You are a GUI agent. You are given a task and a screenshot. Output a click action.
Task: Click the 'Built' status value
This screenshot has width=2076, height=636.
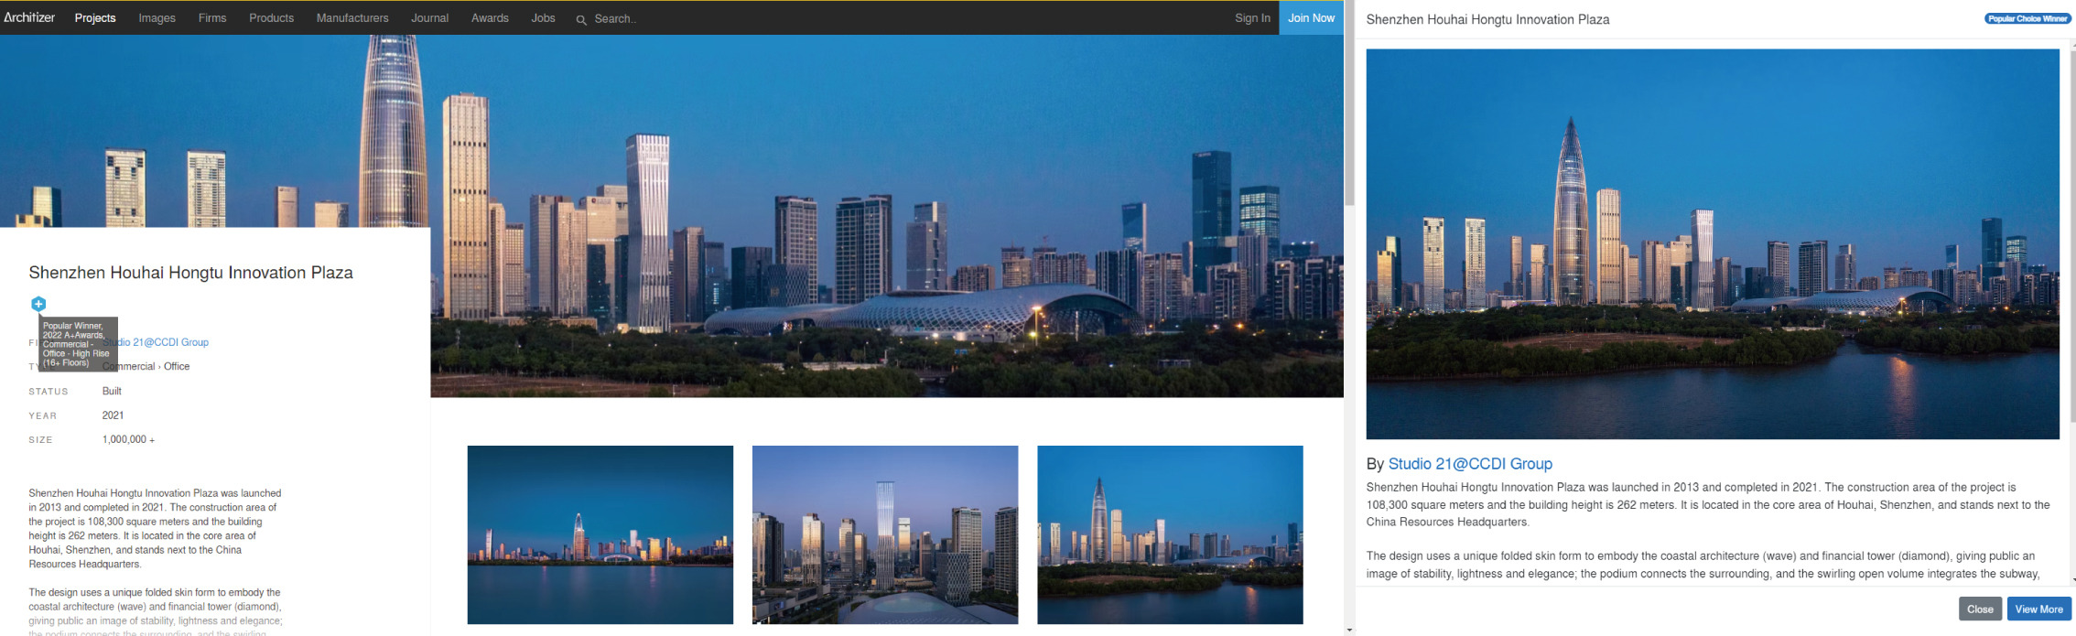[112, 391]
